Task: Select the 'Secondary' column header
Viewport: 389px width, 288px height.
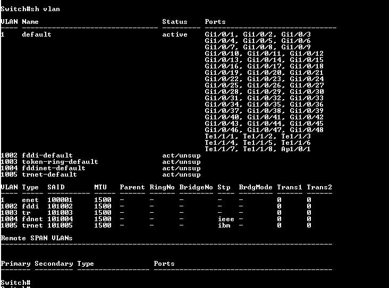Action: pyautogui.click(x=54, y=264)
